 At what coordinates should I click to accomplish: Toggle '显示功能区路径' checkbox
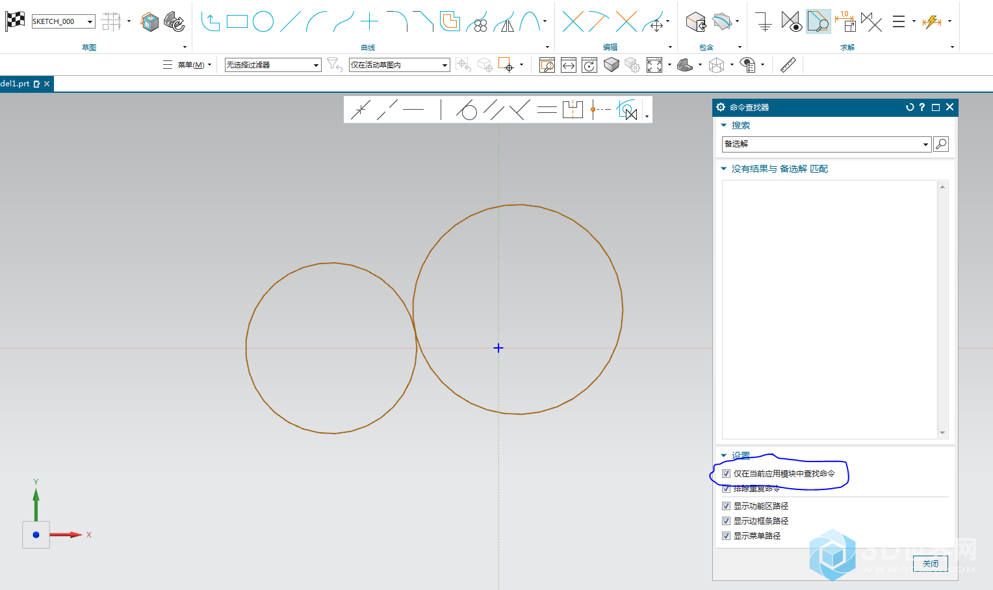[x=727, y=506]
